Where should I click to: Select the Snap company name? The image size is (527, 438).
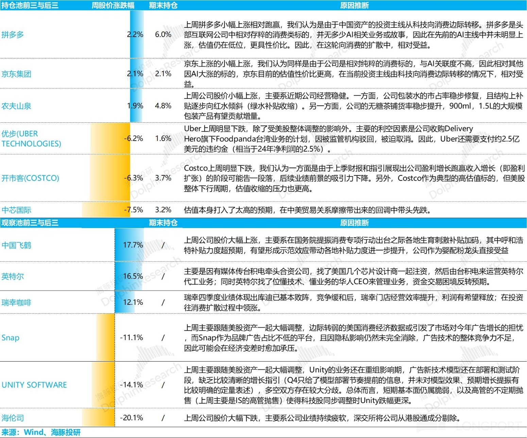tap(11, 338)
